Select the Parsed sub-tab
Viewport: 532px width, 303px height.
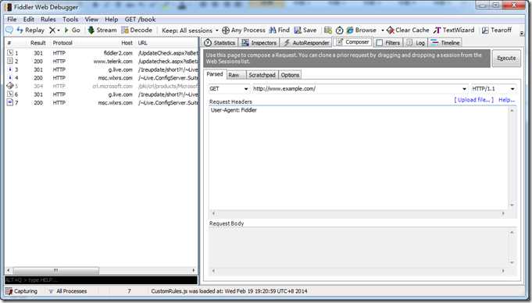tap(215, 74)
